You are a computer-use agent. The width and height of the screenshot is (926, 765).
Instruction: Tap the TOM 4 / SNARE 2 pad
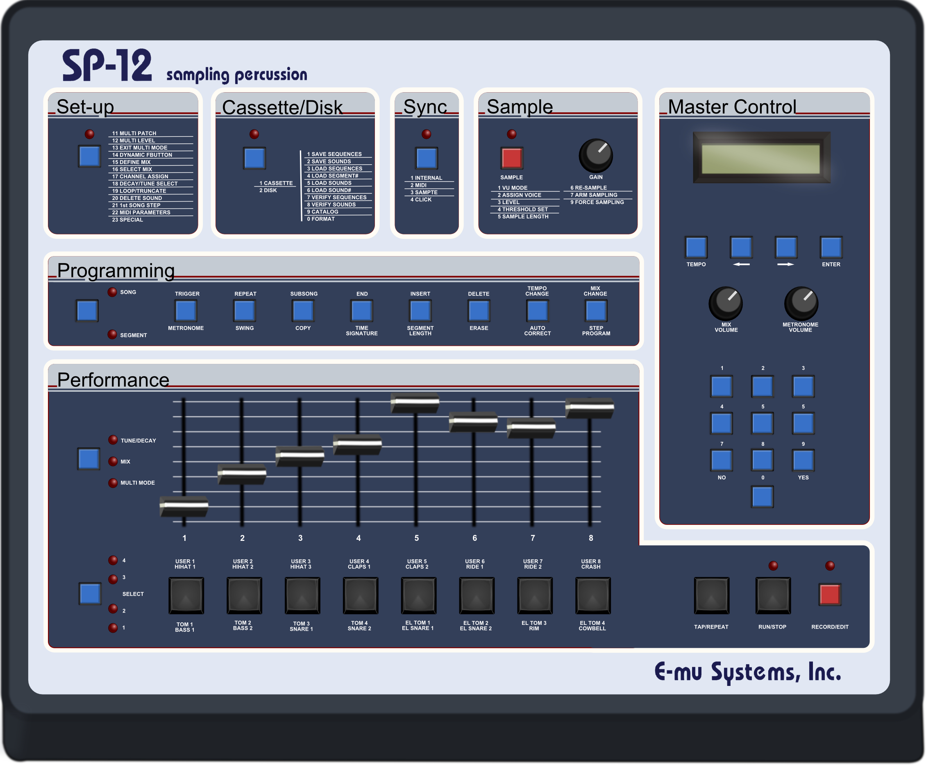click(x=360, y=596)
